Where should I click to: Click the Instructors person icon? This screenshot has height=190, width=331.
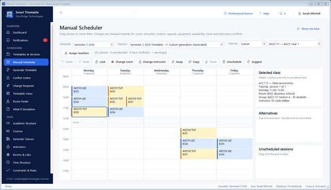pyautogui.click(x=8, y=147)
